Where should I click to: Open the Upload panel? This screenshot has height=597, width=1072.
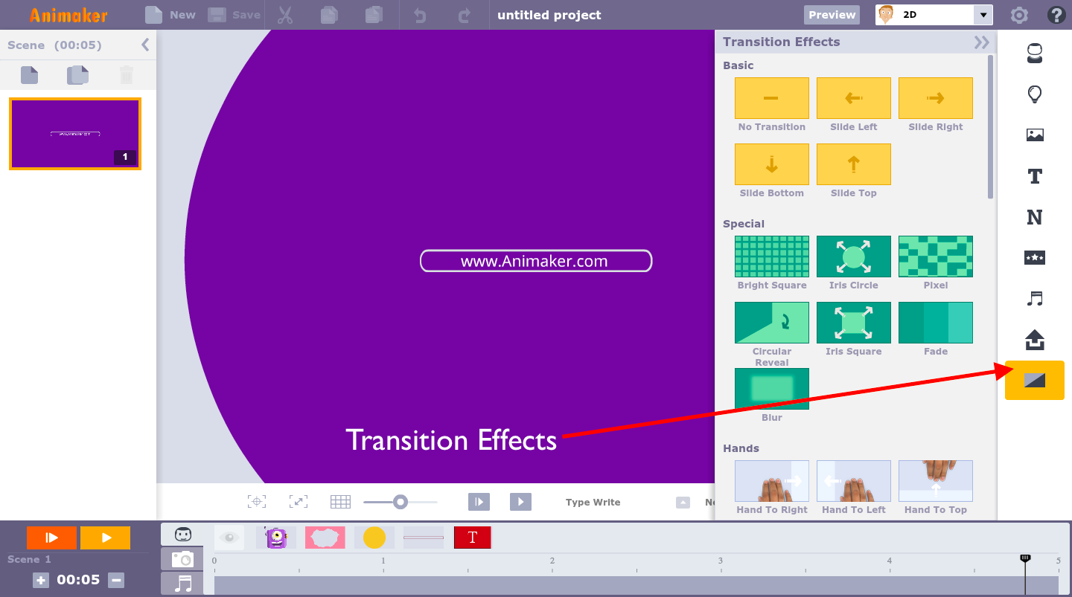point(1034,340)
